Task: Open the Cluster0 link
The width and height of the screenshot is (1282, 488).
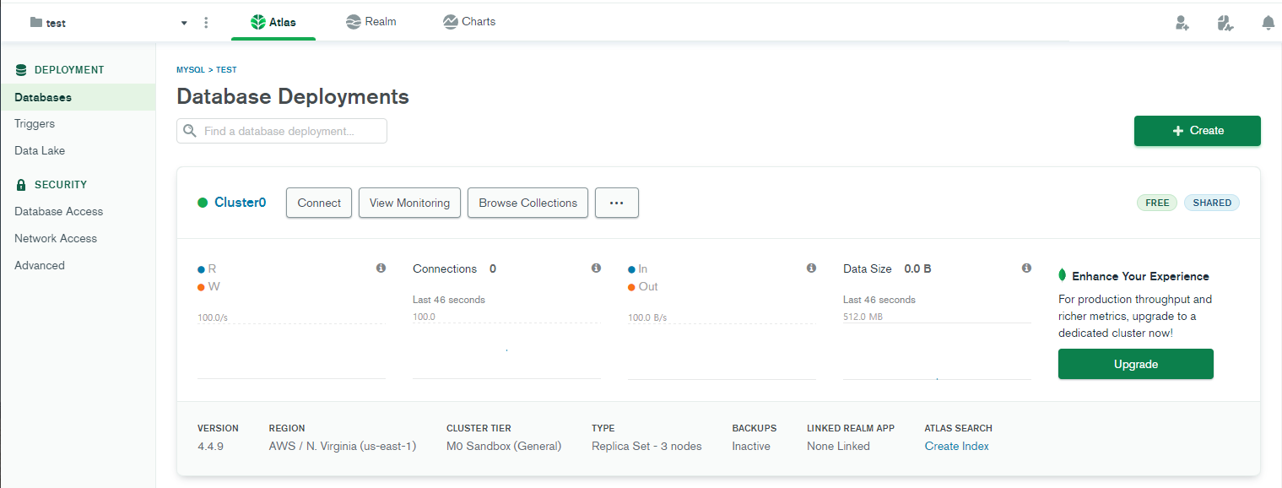Action: pos(240,203)
